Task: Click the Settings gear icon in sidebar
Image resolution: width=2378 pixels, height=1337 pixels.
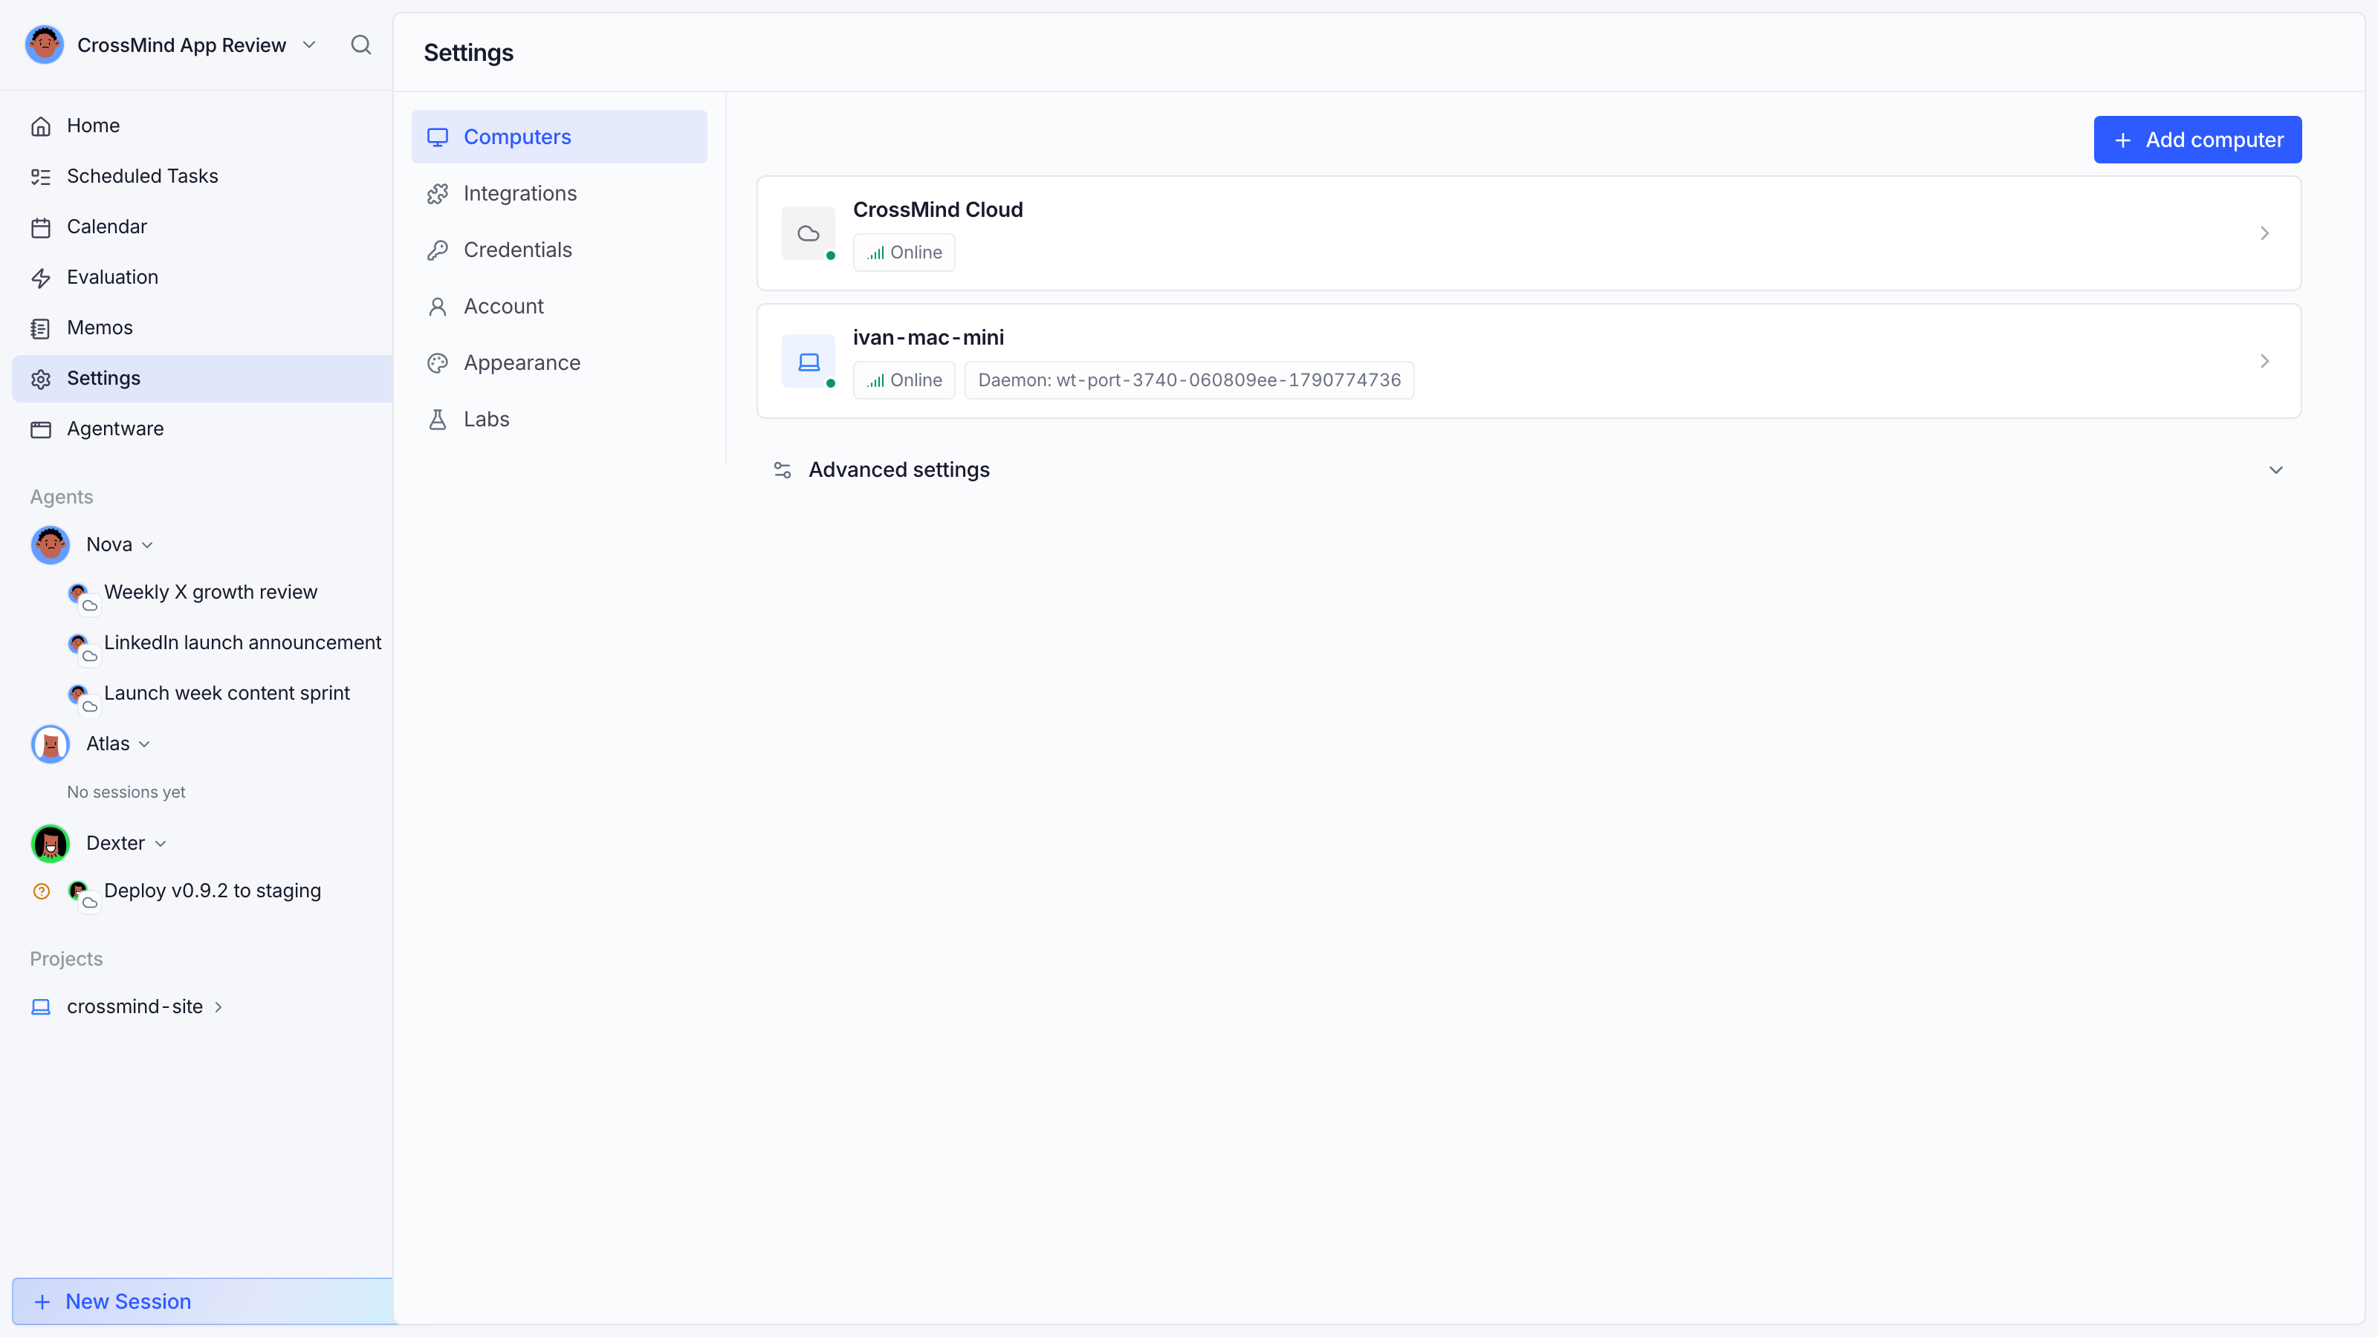Action: pos(41,378)
